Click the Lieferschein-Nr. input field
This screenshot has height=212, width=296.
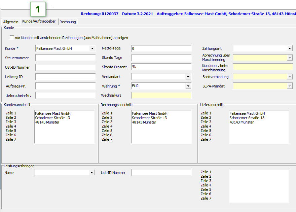click(x=65, y=96)
